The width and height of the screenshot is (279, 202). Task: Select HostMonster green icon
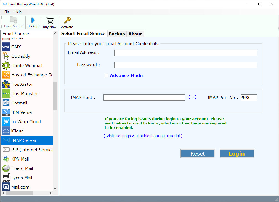pyautogui.click(x=6, y=93)
